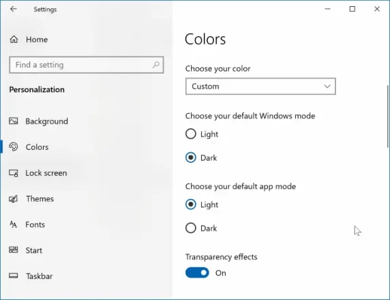Select Light for default Windows mode

tap(190, 134)
